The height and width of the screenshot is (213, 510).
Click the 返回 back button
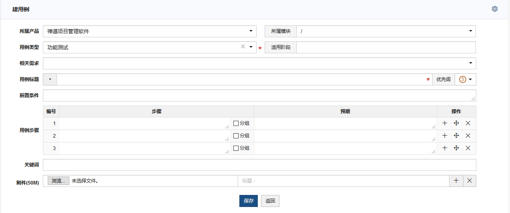point(270,201)
